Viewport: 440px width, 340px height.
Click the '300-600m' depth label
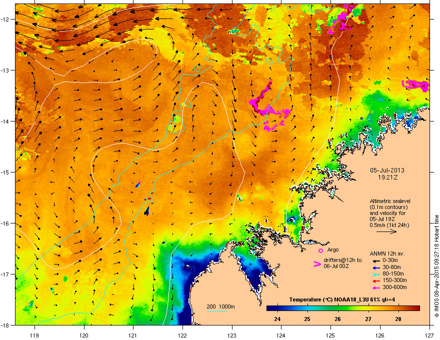(x=394, y=287)
